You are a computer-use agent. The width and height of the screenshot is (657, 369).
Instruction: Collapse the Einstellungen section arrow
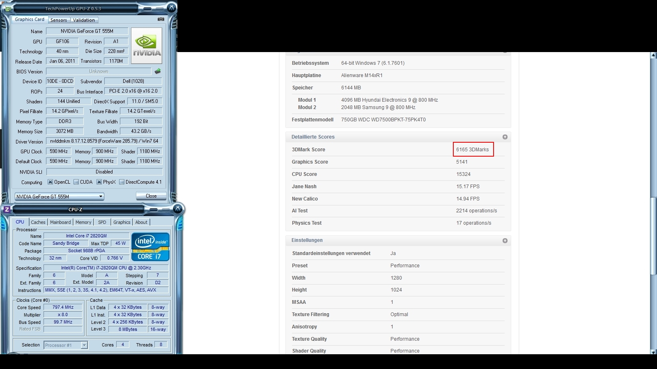505,241
